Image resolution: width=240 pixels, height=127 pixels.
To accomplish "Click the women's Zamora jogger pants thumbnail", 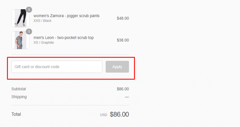I will click(21, 18).
